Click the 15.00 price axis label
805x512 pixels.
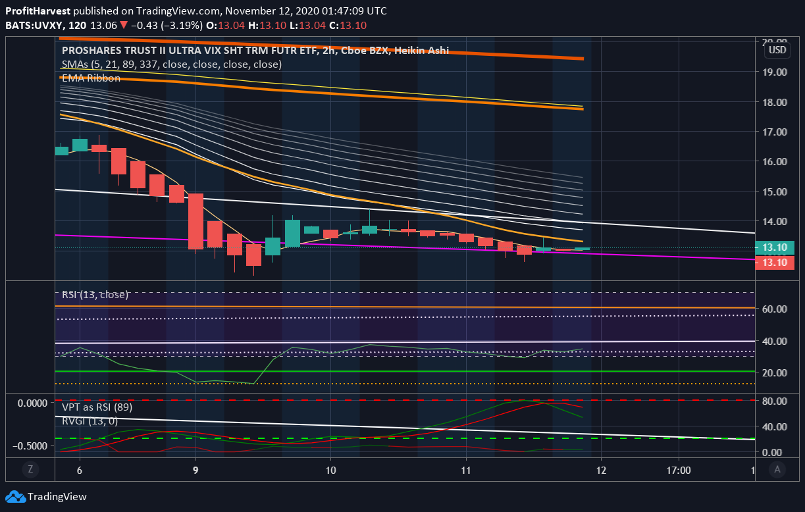coord(775,192)
